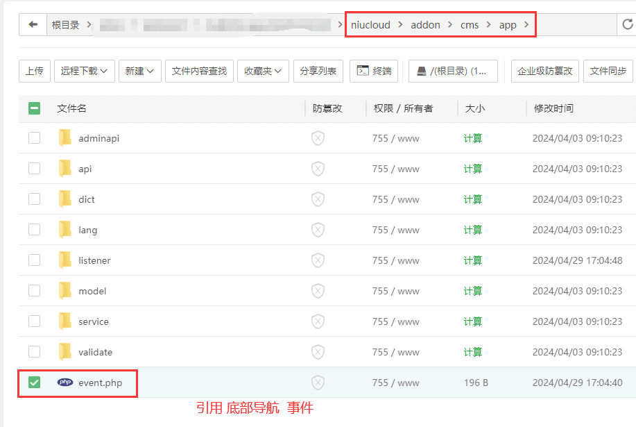Toggle tamper-proof shield for event.php
Viewport: 636px width, 427px height.
[318, 383]
